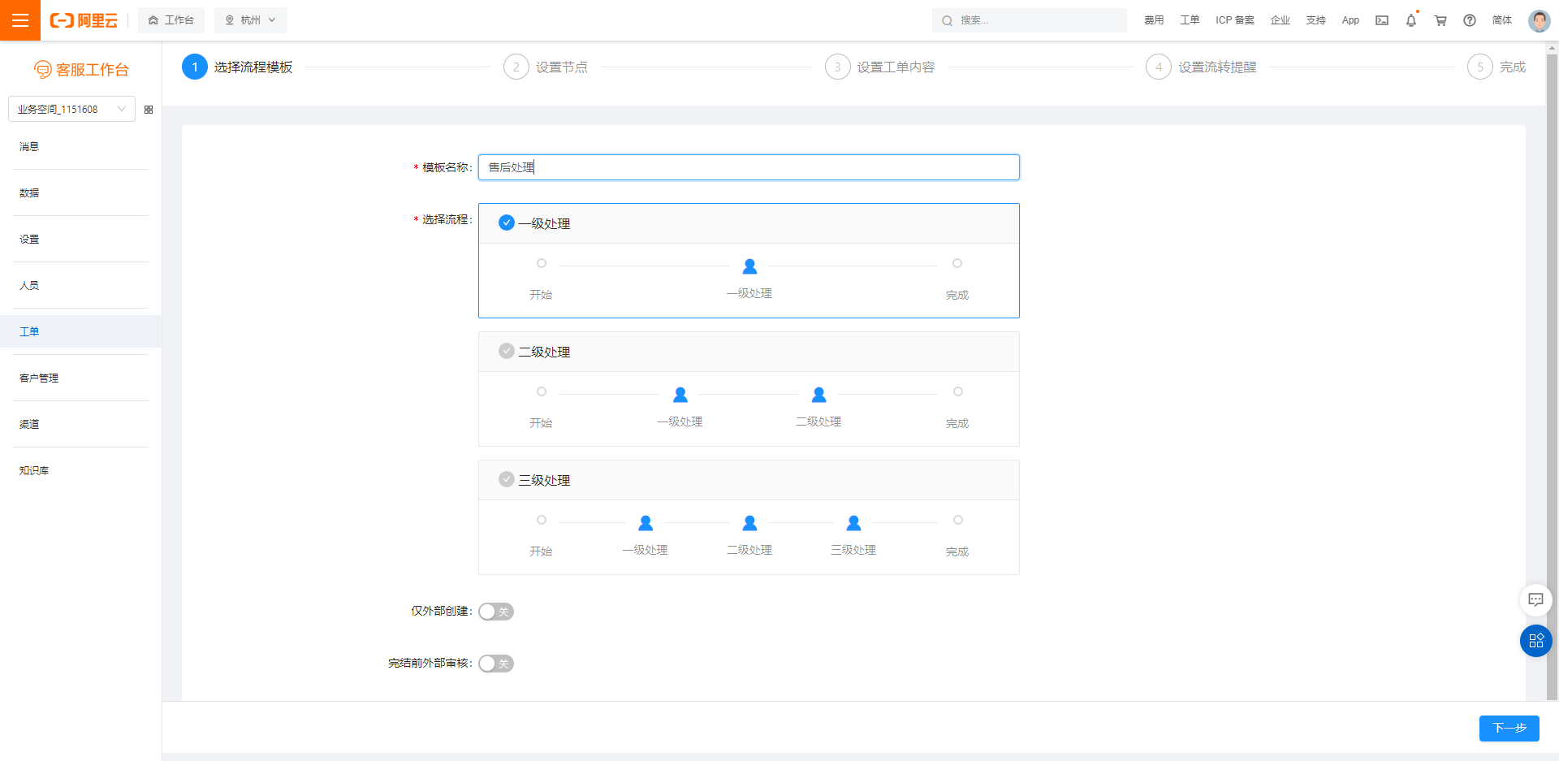Toggle the 完结前外部审核 switch
The height and width of the screenshot is (761, 1559).
[496, 664]
